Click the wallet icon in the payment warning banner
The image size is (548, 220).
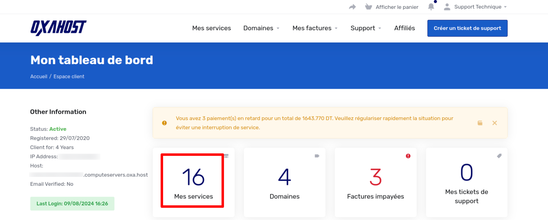(x=480, y=123)
